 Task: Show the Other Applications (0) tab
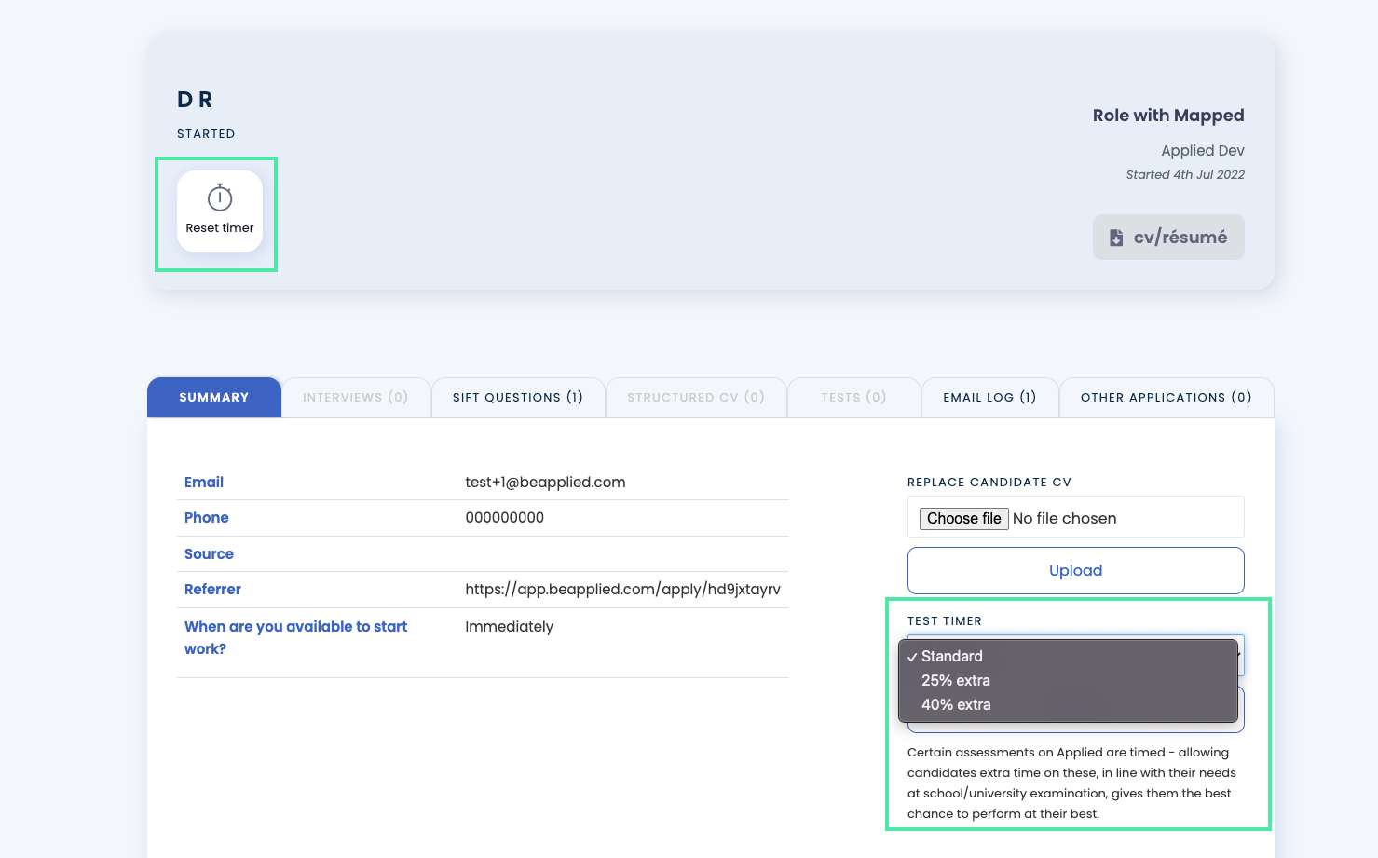point(1166,398)
